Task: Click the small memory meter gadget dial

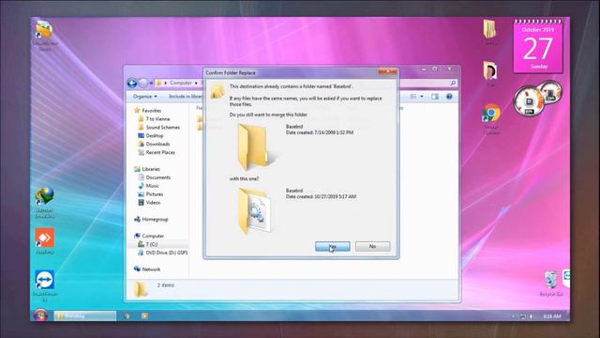Action: (x=550, y=92)
